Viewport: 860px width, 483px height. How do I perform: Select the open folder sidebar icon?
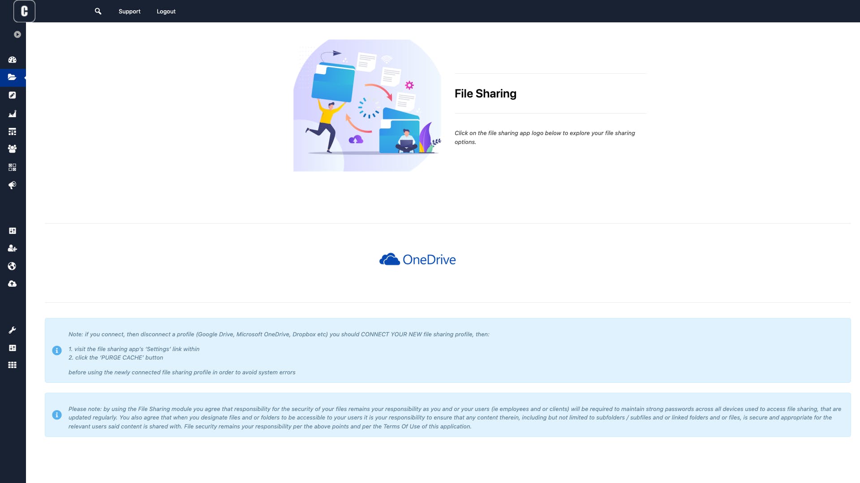tap(13, 77)
